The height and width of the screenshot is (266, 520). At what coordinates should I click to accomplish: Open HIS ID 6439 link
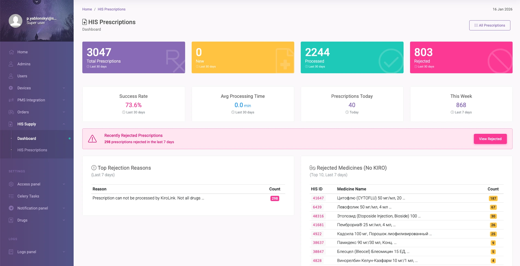pyautogui.click(x=317, y=207)
